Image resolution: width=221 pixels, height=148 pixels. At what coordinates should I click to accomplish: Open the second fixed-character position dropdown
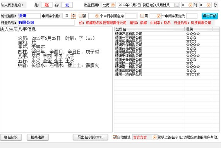[x=158, y=16]
